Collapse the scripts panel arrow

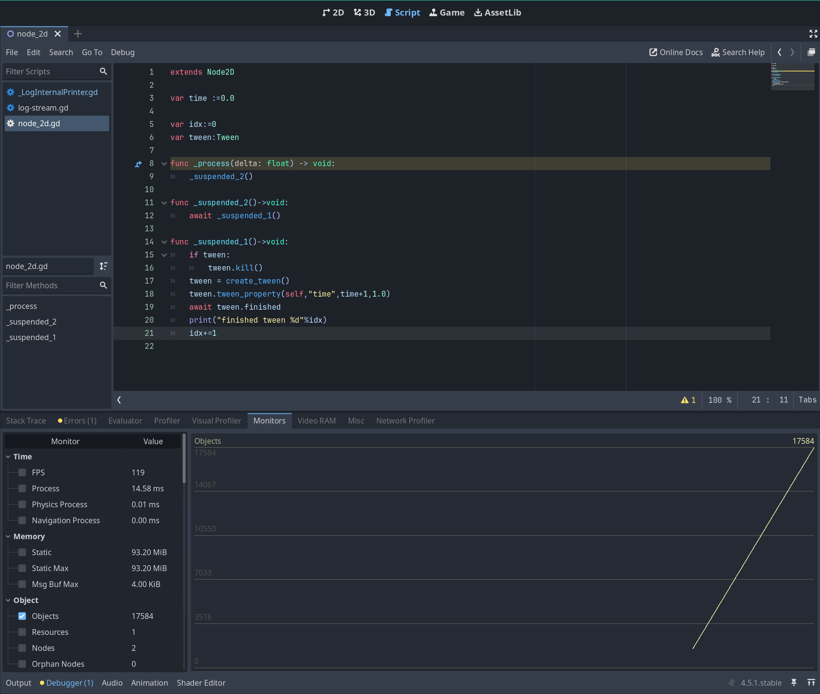click(x=119, y=400)
